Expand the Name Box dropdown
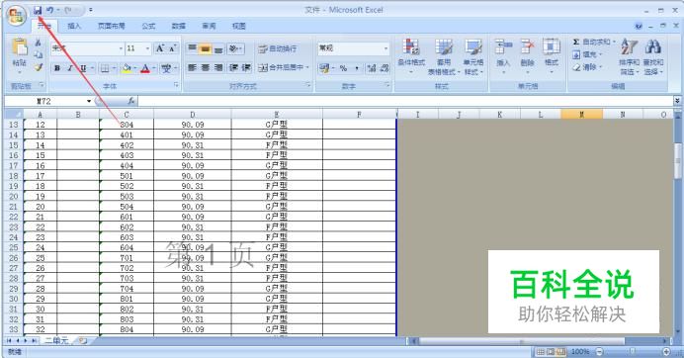Screen dimensions: 684x358 coord(89,101)
